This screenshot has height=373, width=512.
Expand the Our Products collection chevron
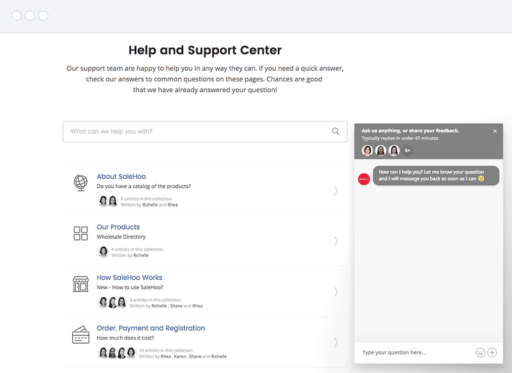pyautogui.click(x=336, y=241)
